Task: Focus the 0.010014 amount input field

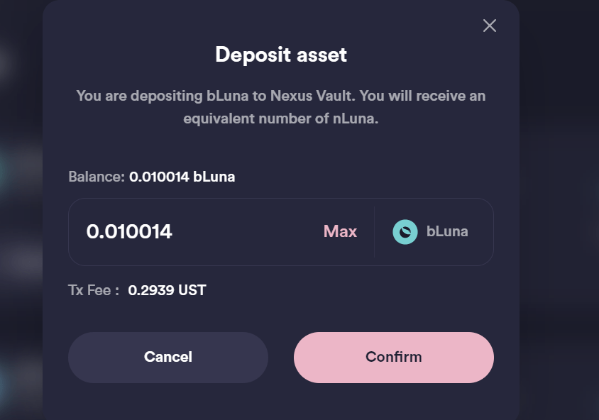Action: tap(185, 232)
